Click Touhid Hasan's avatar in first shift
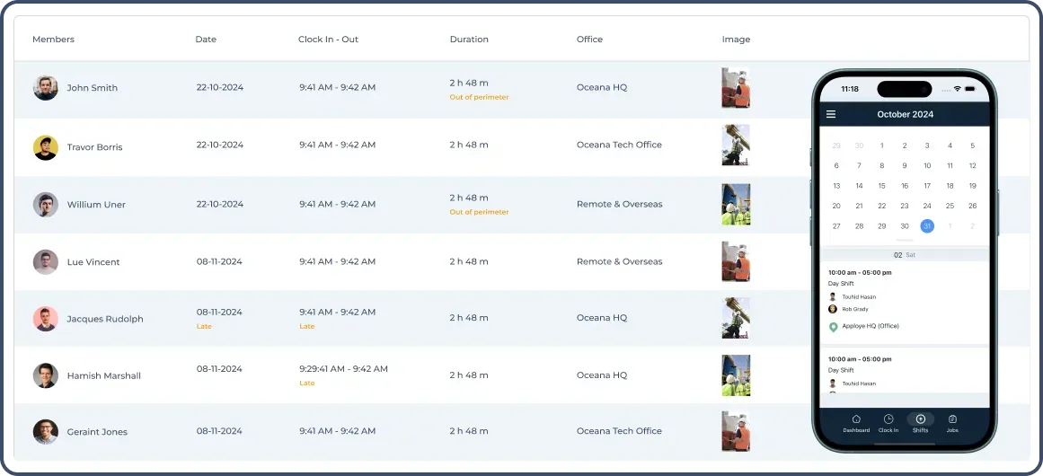This screenshot has height=476, width=1043. 833,296
